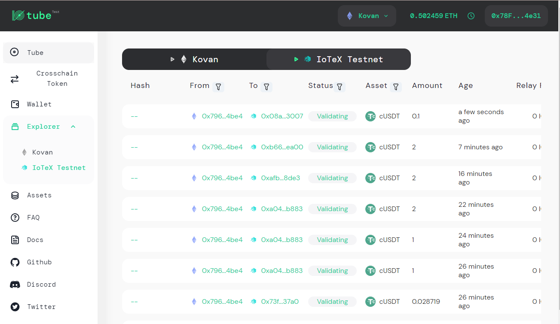
Task: Click Ethereum icon beside sidebar Kovan
Action: 24,152
